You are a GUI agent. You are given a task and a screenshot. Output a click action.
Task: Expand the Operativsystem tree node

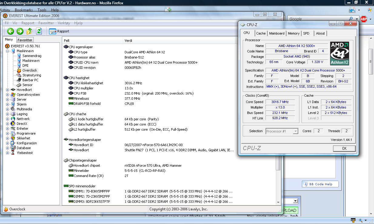(x=8, y=95)
